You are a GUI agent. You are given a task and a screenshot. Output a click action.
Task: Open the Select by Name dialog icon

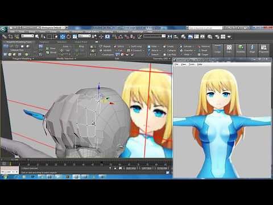(43, 36)
